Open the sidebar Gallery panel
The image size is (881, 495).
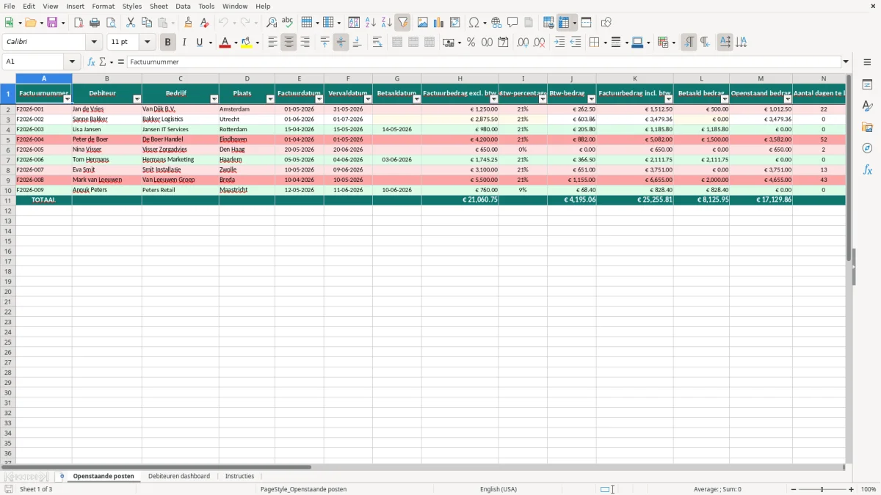pos(867,127)
